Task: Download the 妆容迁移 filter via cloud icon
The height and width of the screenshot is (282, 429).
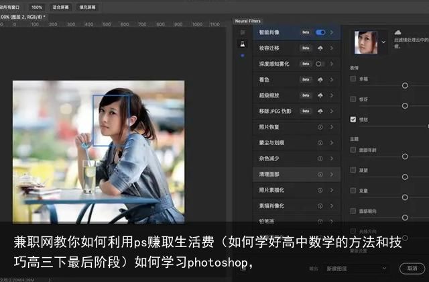Action: (x=320, y=48)
